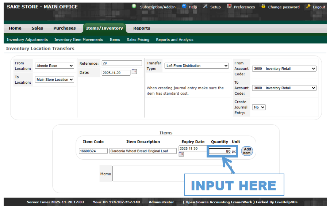The height and width of the screenshot is (209, 330).
Task: Open the From Account Code dropdown
Action: 284,69
